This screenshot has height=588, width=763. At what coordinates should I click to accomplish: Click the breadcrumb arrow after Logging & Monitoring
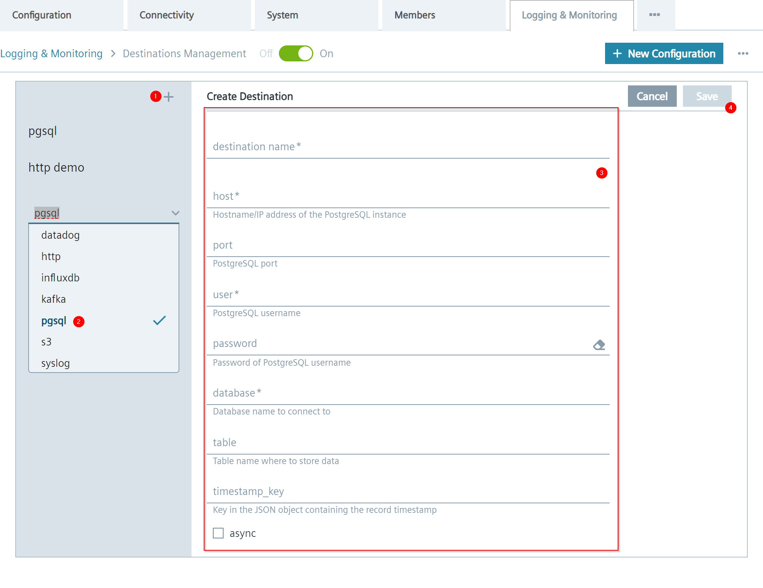113,54
